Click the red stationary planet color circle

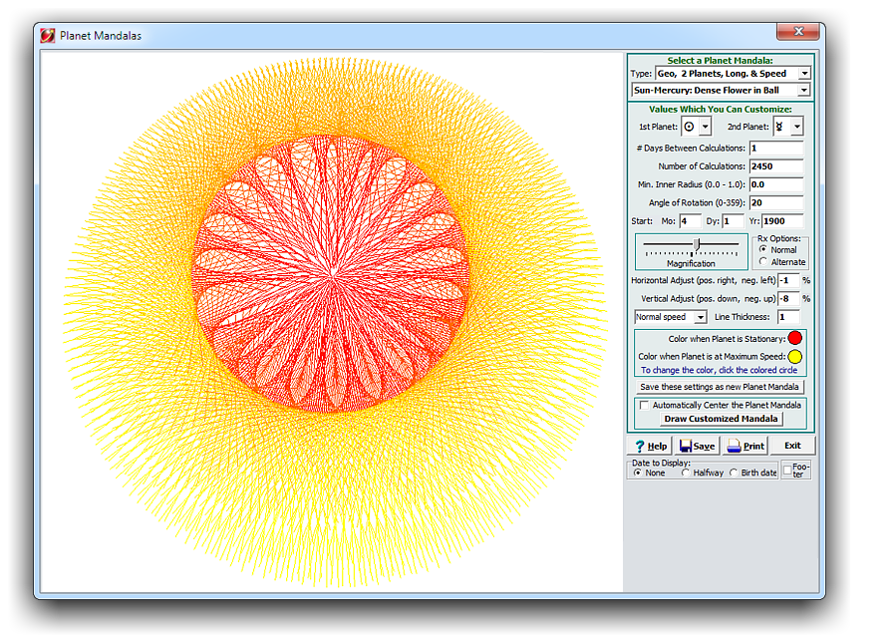click(x=795, y=338)
